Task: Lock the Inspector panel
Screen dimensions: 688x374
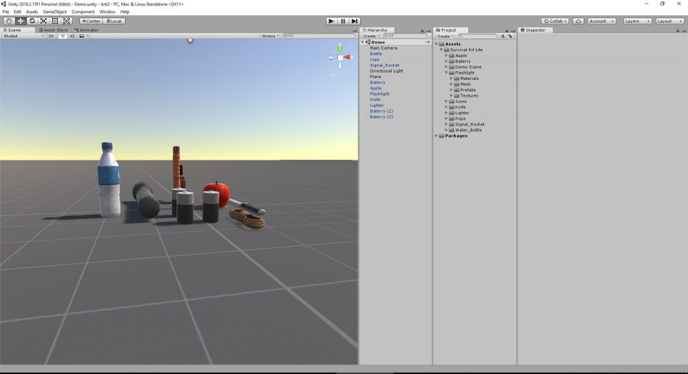Action: tap(677, 31)
